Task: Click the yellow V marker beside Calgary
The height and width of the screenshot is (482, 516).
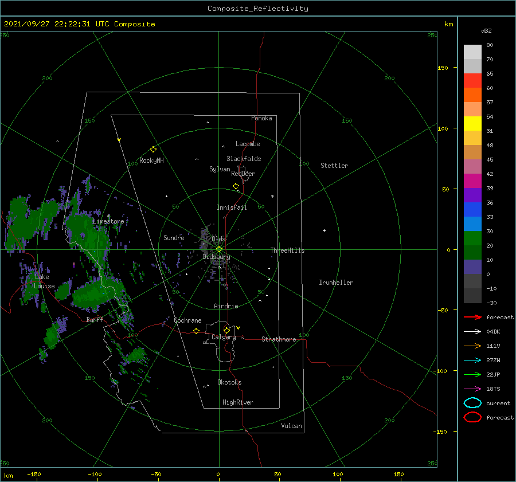Action: point(239,328)
